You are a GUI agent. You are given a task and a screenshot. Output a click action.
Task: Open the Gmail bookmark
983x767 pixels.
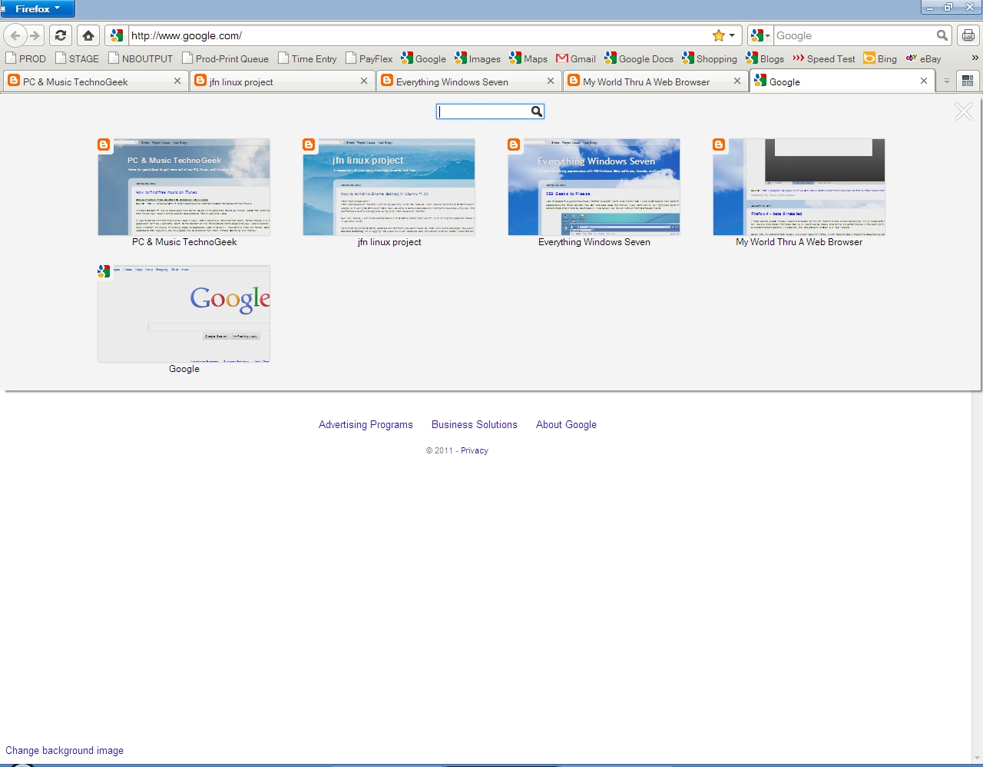pos(576,58)
